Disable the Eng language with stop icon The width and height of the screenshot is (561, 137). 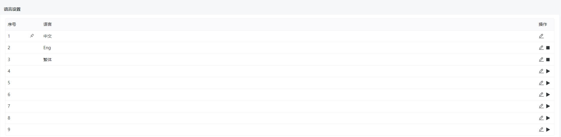548,48
